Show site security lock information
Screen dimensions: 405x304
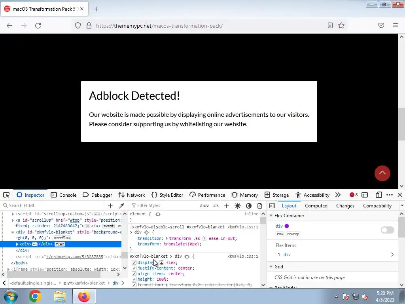(x=89, y=26)
